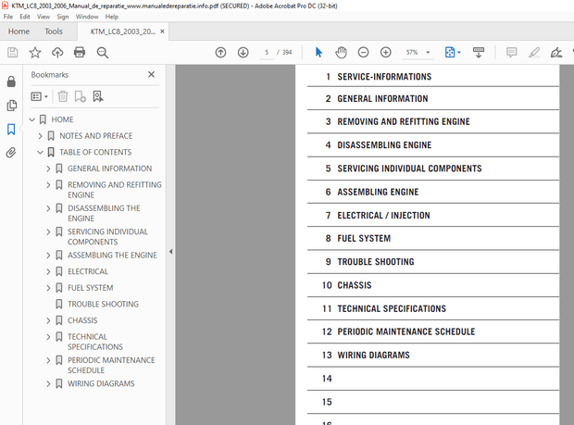Collapse the TABLE OF CONTENTS bookmark
Screen dimensions: 574x425
click(40, 152)
